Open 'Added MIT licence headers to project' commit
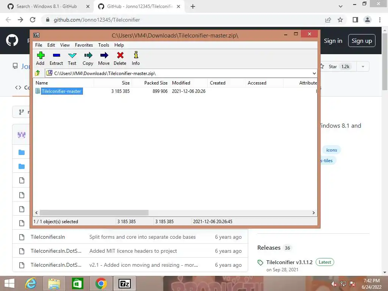The image size is (388, 291). pyautogui.click(x=133, y=251)
